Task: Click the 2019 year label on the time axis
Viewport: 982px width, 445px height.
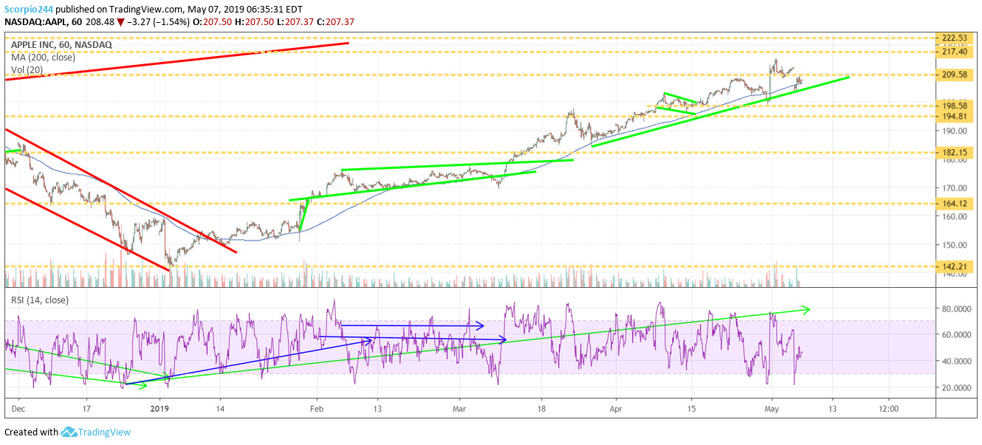Action: [160, 407]
